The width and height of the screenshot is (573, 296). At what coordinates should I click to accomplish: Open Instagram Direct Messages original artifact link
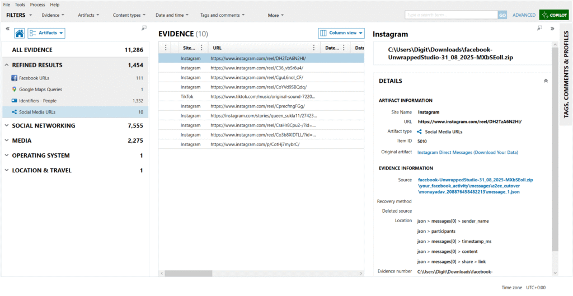pos(468,152)
